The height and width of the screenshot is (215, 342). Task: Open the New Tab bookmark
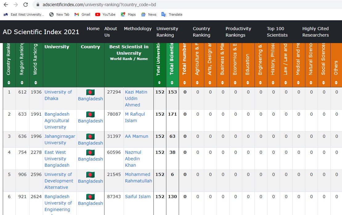click(59, 14)
